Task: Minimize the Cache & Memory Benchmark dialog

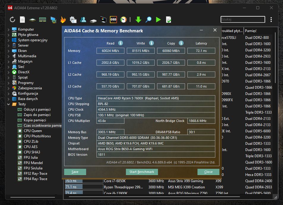Action: click(201, 30)
